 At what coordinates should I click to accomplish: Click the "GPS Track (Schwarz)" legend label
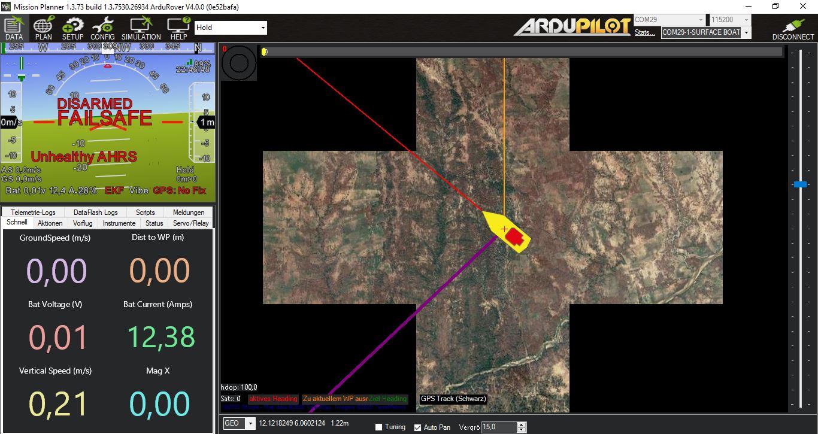tap(453, 399)
